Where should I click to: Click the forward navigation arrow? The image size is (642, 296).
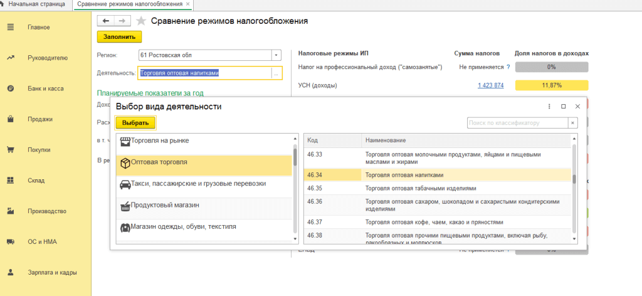122,21
